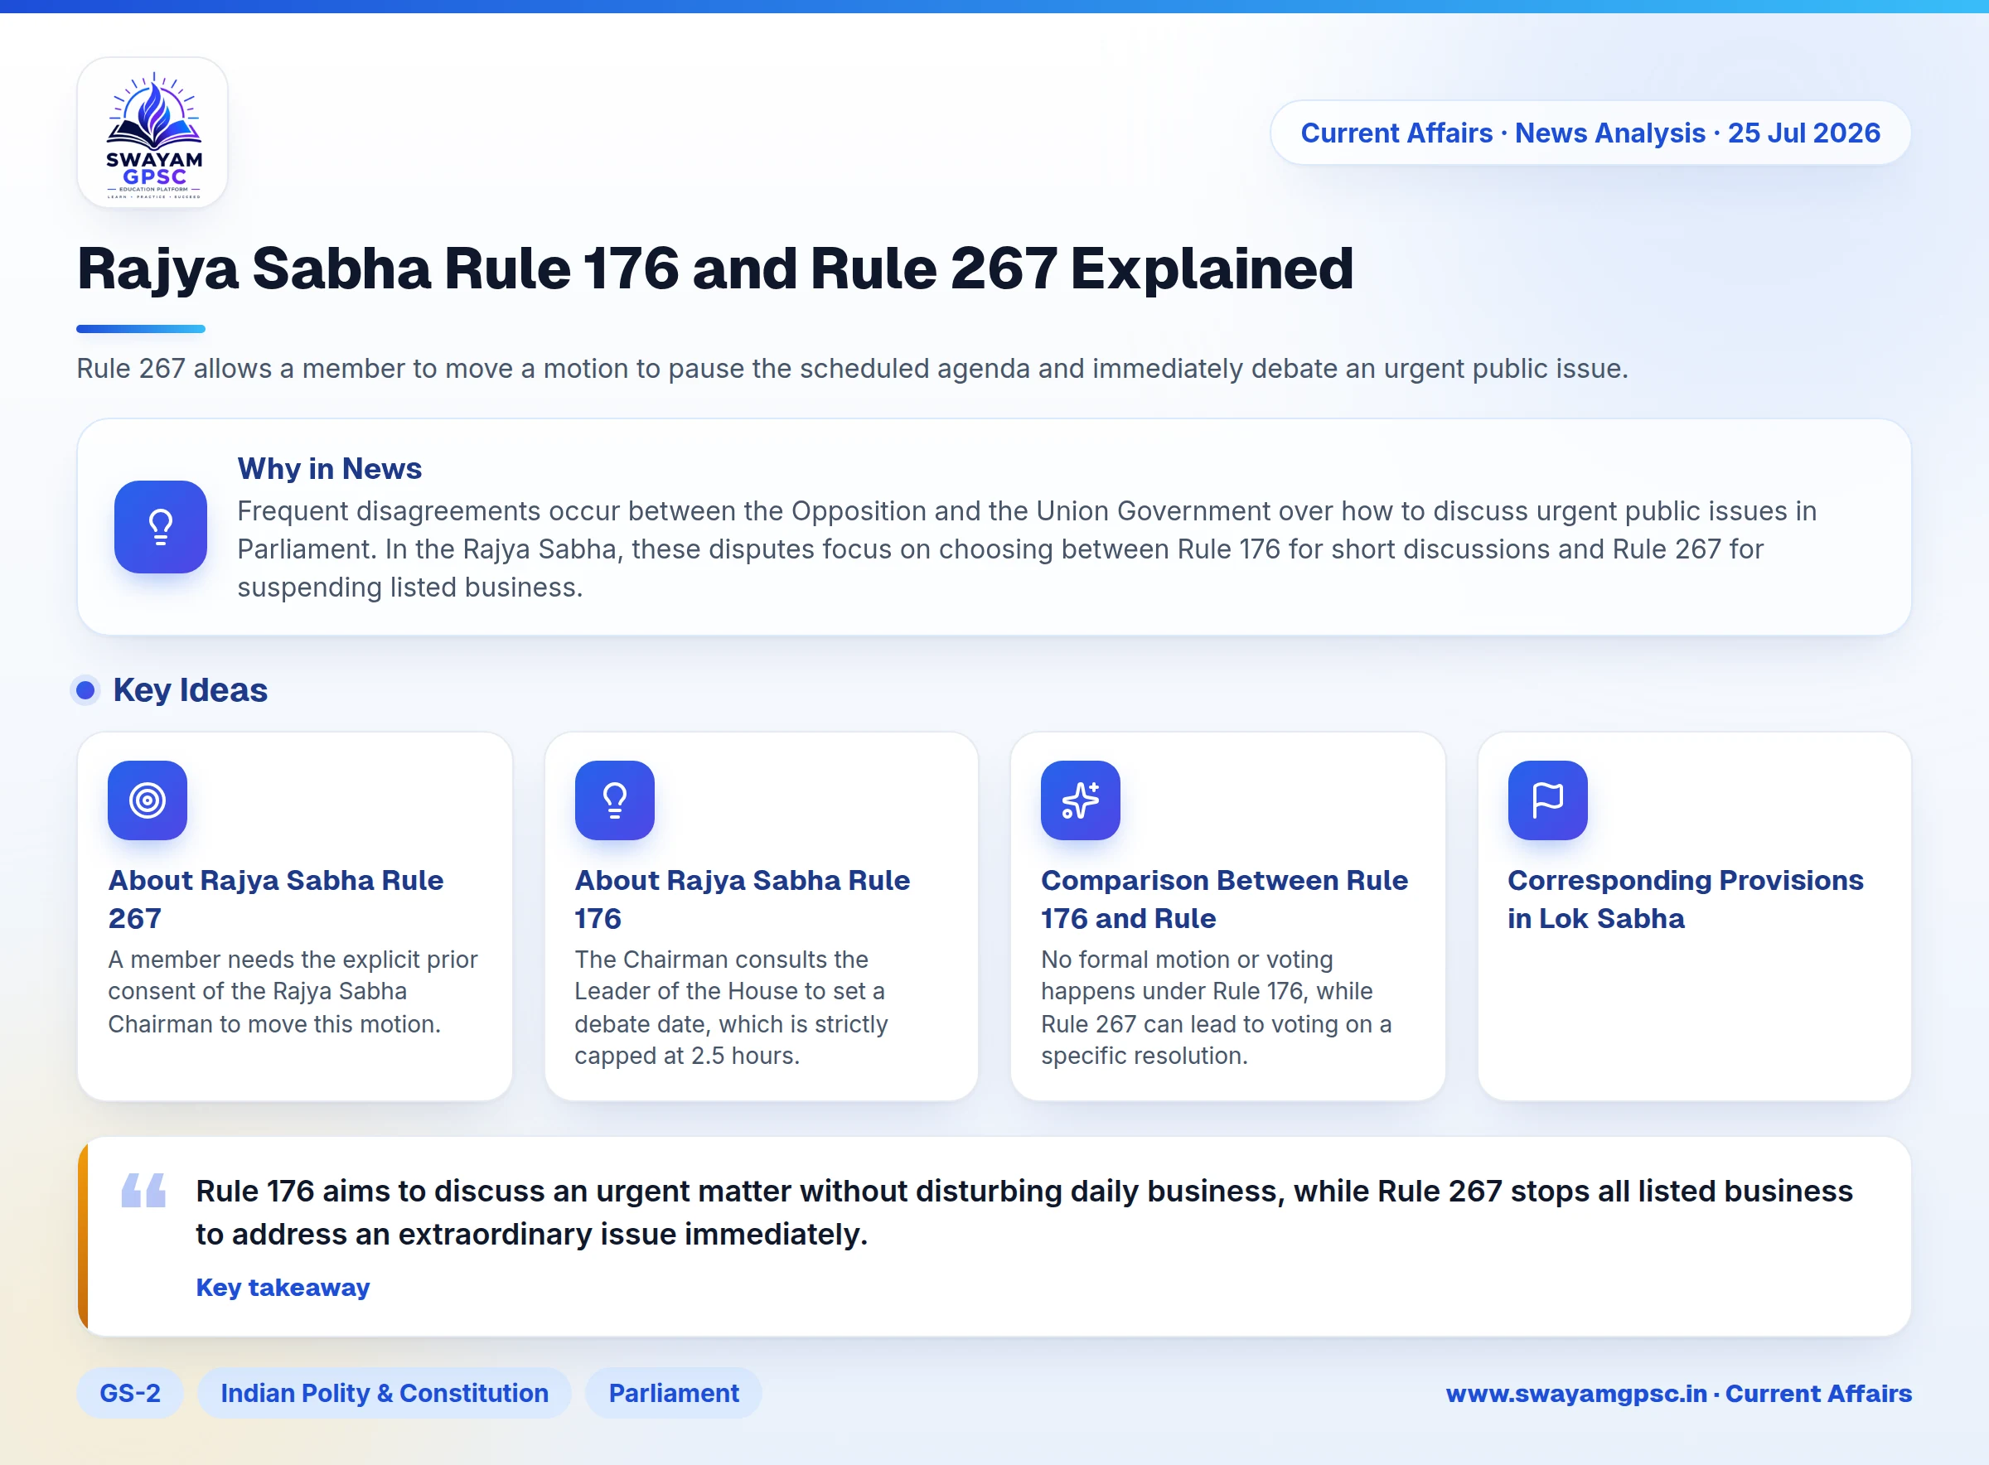
Task: Click the Swayam GPSC logo
Action: (152, 133)
